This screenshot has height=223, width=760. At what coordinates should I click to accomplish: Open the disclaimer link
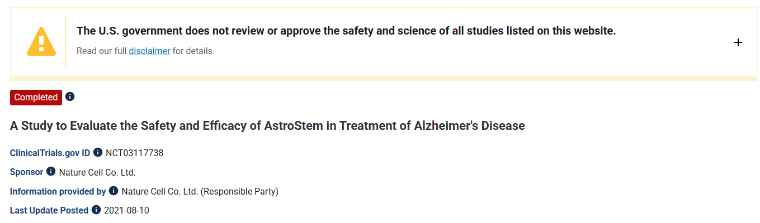click(x=149, y=51)
